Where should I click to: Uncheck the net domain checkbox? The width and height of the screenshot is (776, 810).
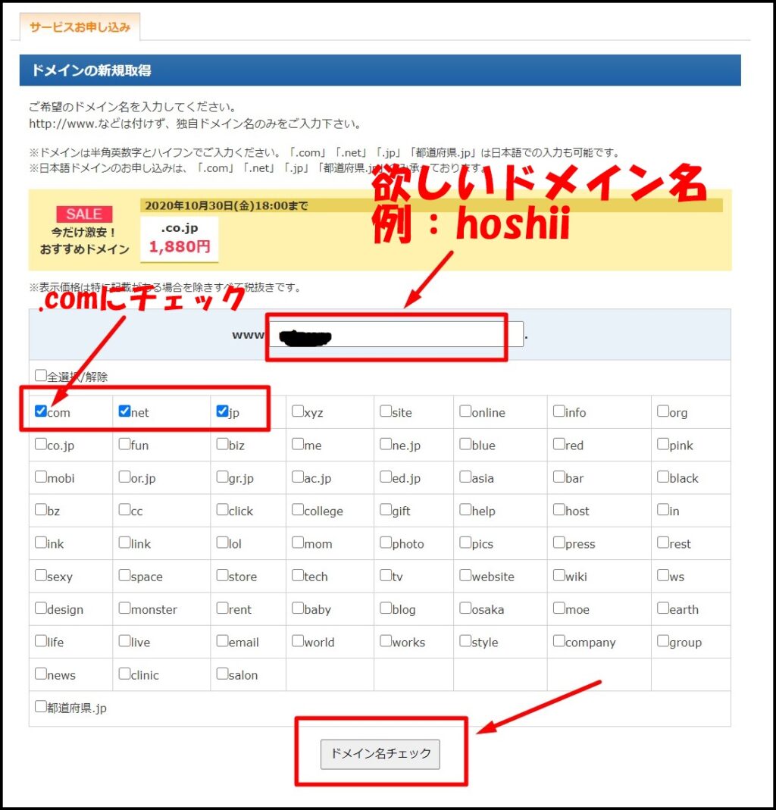click(124, 411)
